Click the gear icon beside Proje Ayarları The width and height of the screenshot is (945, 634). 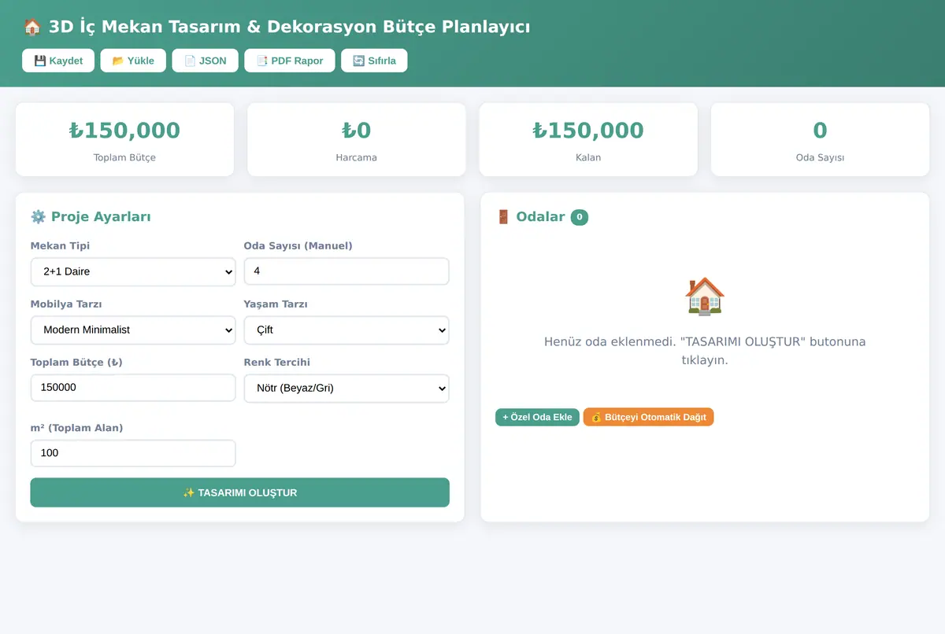(x=38, y=217)
